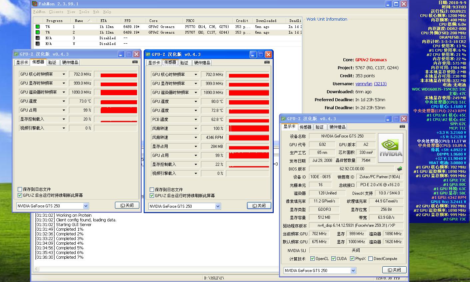Switch to sensors tab in right GPU-Z
Screen dimensions: 470x282
[305, 127]
